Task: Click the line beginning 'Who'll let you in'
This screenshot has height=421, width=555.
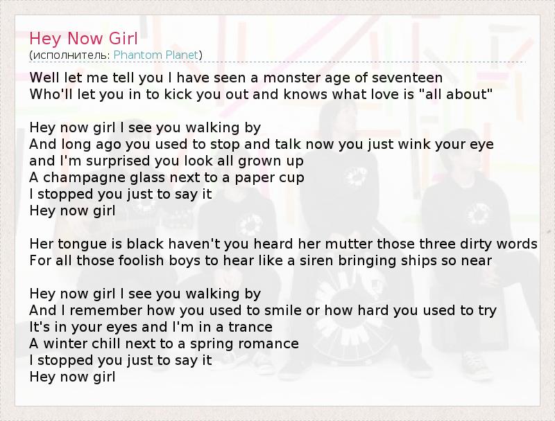Action: tap(261, 94)
